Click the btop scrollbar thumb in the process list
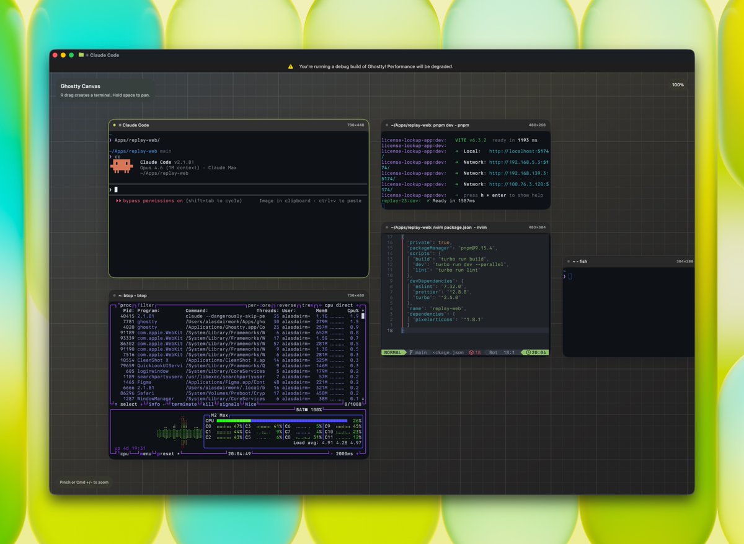Screen dimensions: 744x544 point(363,316)
